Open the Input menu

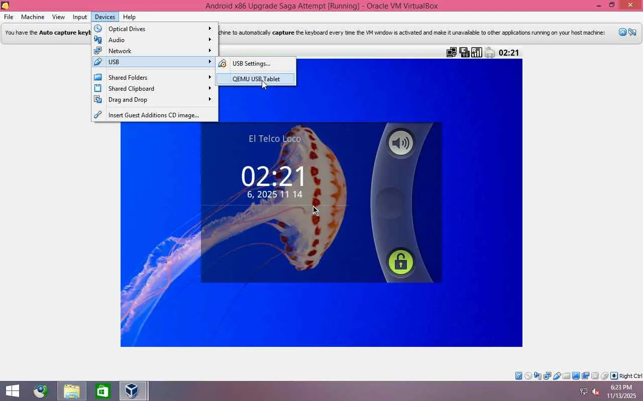(80, 17)
